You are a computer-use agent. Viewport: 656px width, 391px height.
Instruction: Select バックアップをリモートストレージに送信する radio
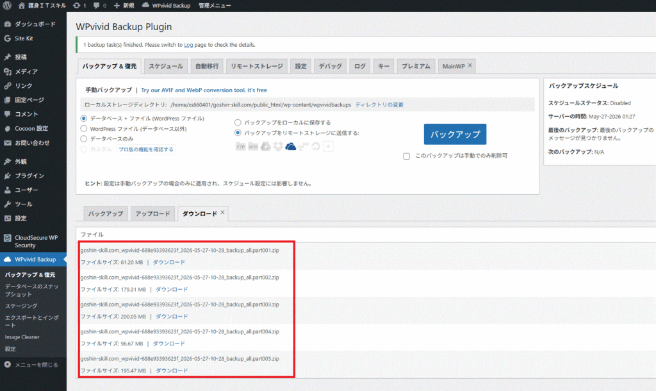click(x=238, y=133)
